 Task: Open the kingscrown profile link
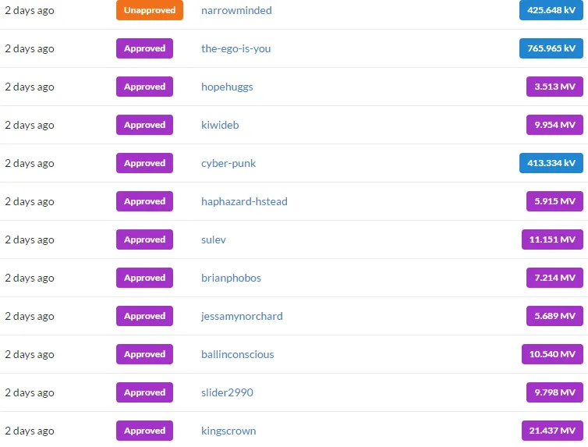(x=228, y=431)
